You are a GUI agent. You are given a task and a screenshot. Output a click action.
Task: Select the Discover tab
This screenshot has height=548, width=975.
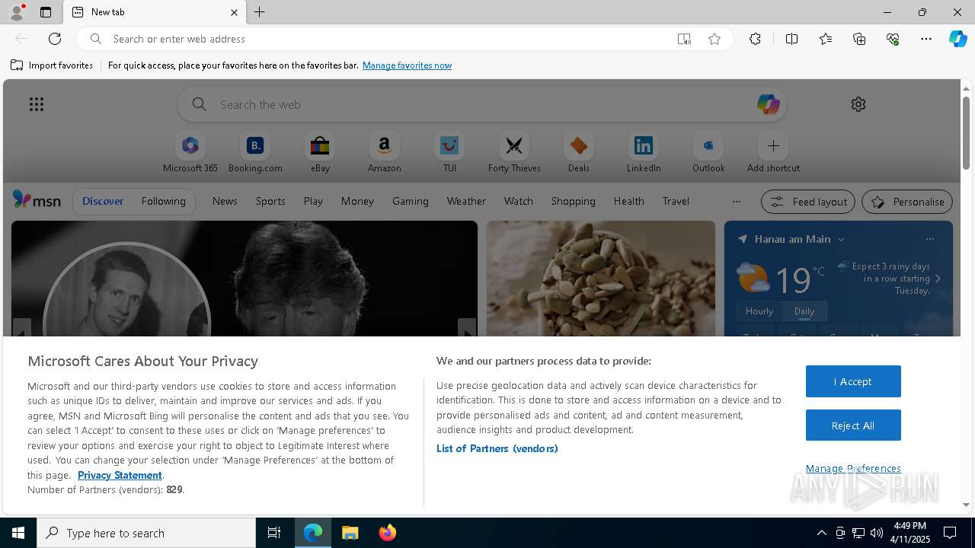point(103,201)
